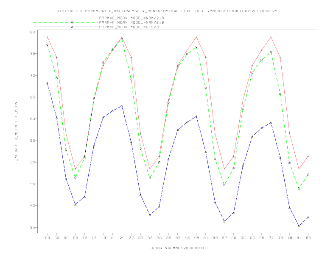This screenshot has height=259, width=336.
Task: Click green NAM circle marker at hour 57
Action: point(224,185)
